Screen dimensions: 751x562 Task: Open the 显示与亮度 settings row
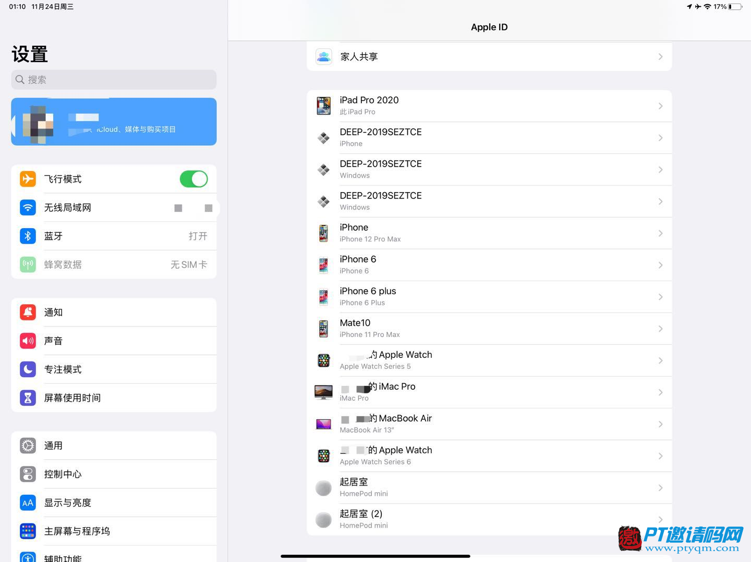click(114, 503)
